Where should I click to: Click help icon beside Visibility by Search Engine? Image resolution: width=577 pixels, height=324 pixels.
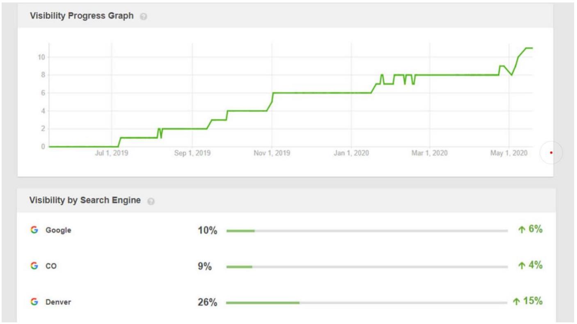151,201
